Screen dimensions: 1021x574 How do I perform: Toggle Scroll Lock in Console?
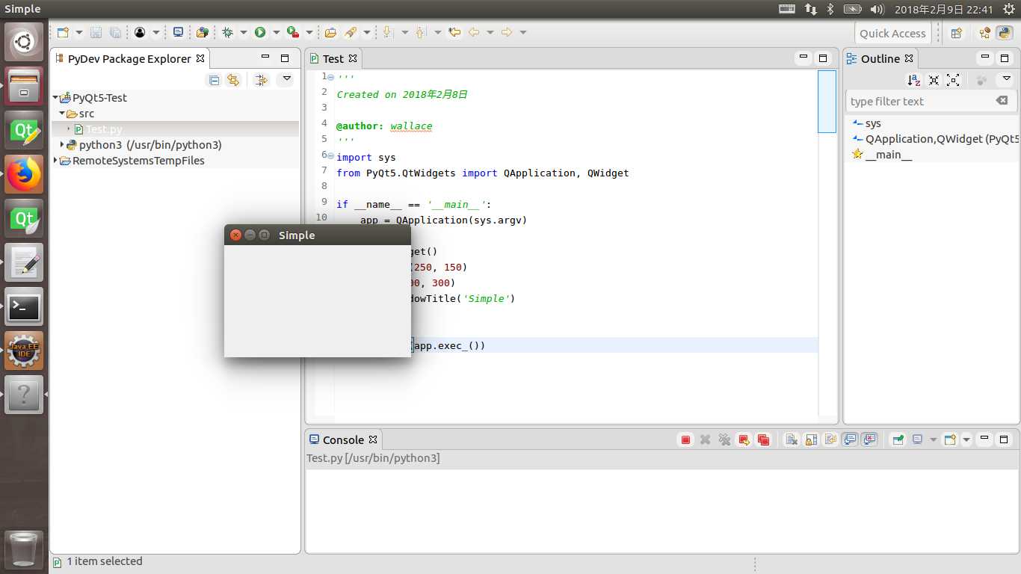[811, 439]
